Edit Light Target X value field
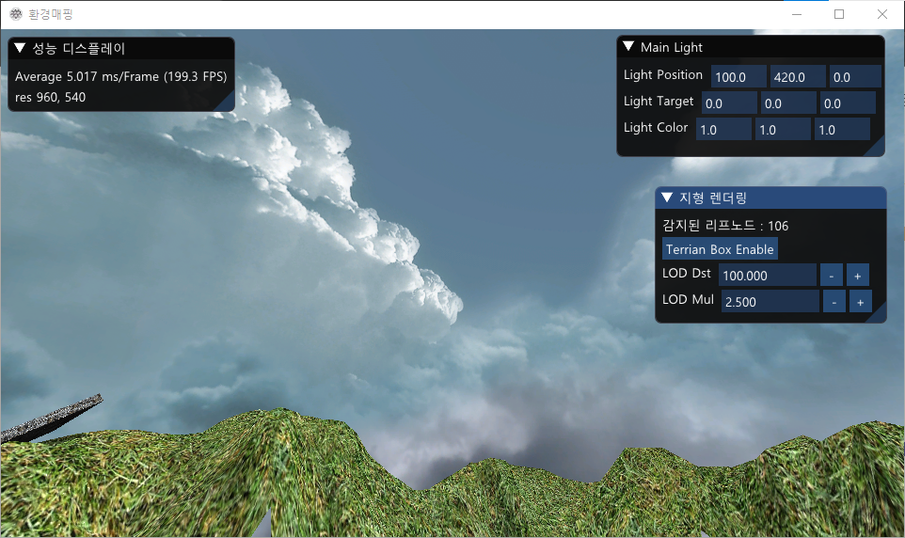This screenshot has height=538, width=905. click(x=729, y=103)
